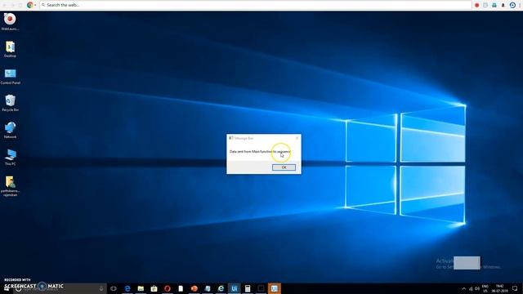
Task: Open the browser three-dot menu
Action: coord(521,5)
